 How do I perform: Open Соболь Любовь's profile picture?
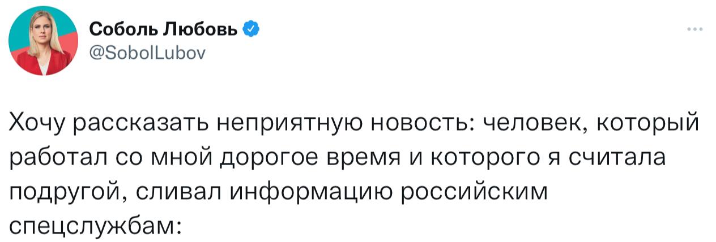[x=44, y=44]
